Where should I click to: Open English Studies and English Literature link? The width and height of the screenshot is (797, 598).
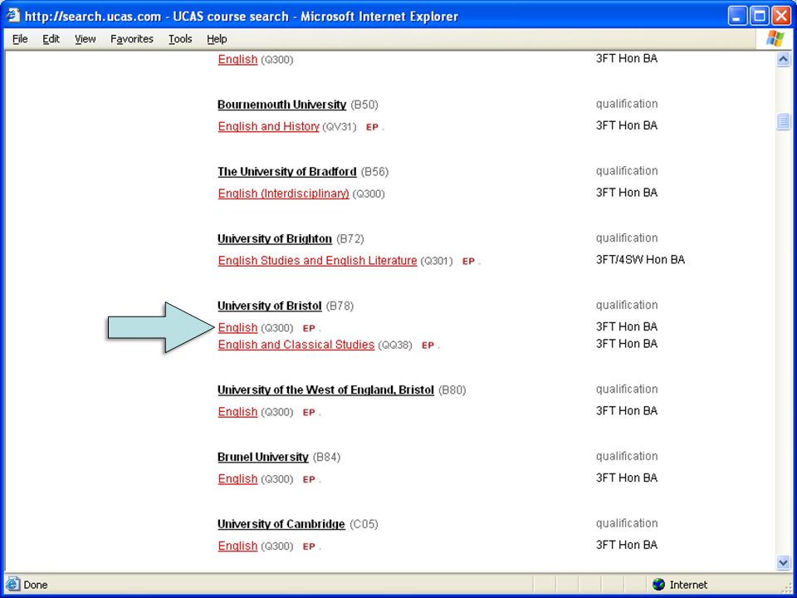(317, 260)
